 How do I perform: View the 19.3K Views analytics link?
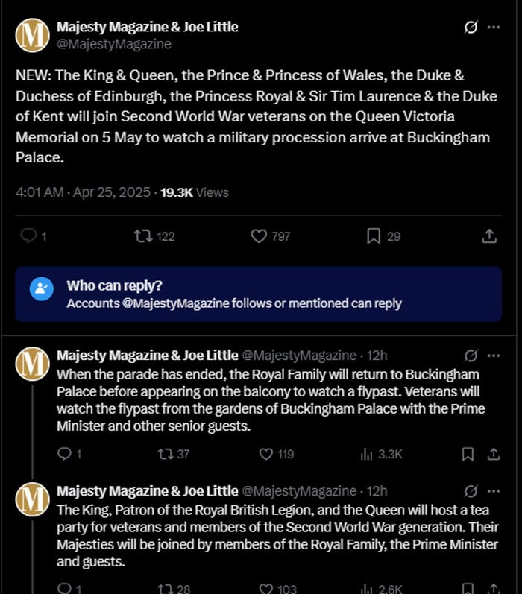(x=195, y=192)
